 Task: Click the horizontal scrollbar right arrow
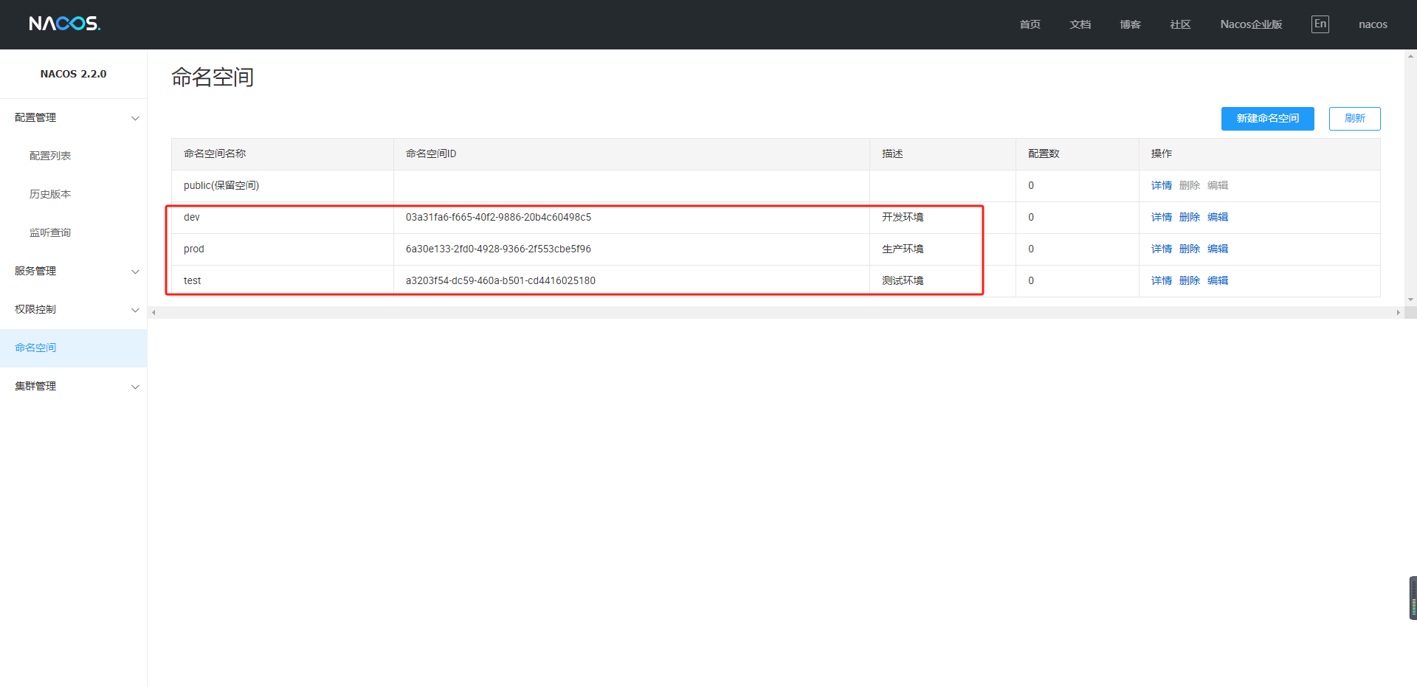tap(1398, 313)
